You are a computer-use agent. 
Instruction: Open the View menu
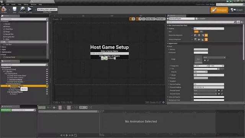pyautogui.click(x=20, y=4)
